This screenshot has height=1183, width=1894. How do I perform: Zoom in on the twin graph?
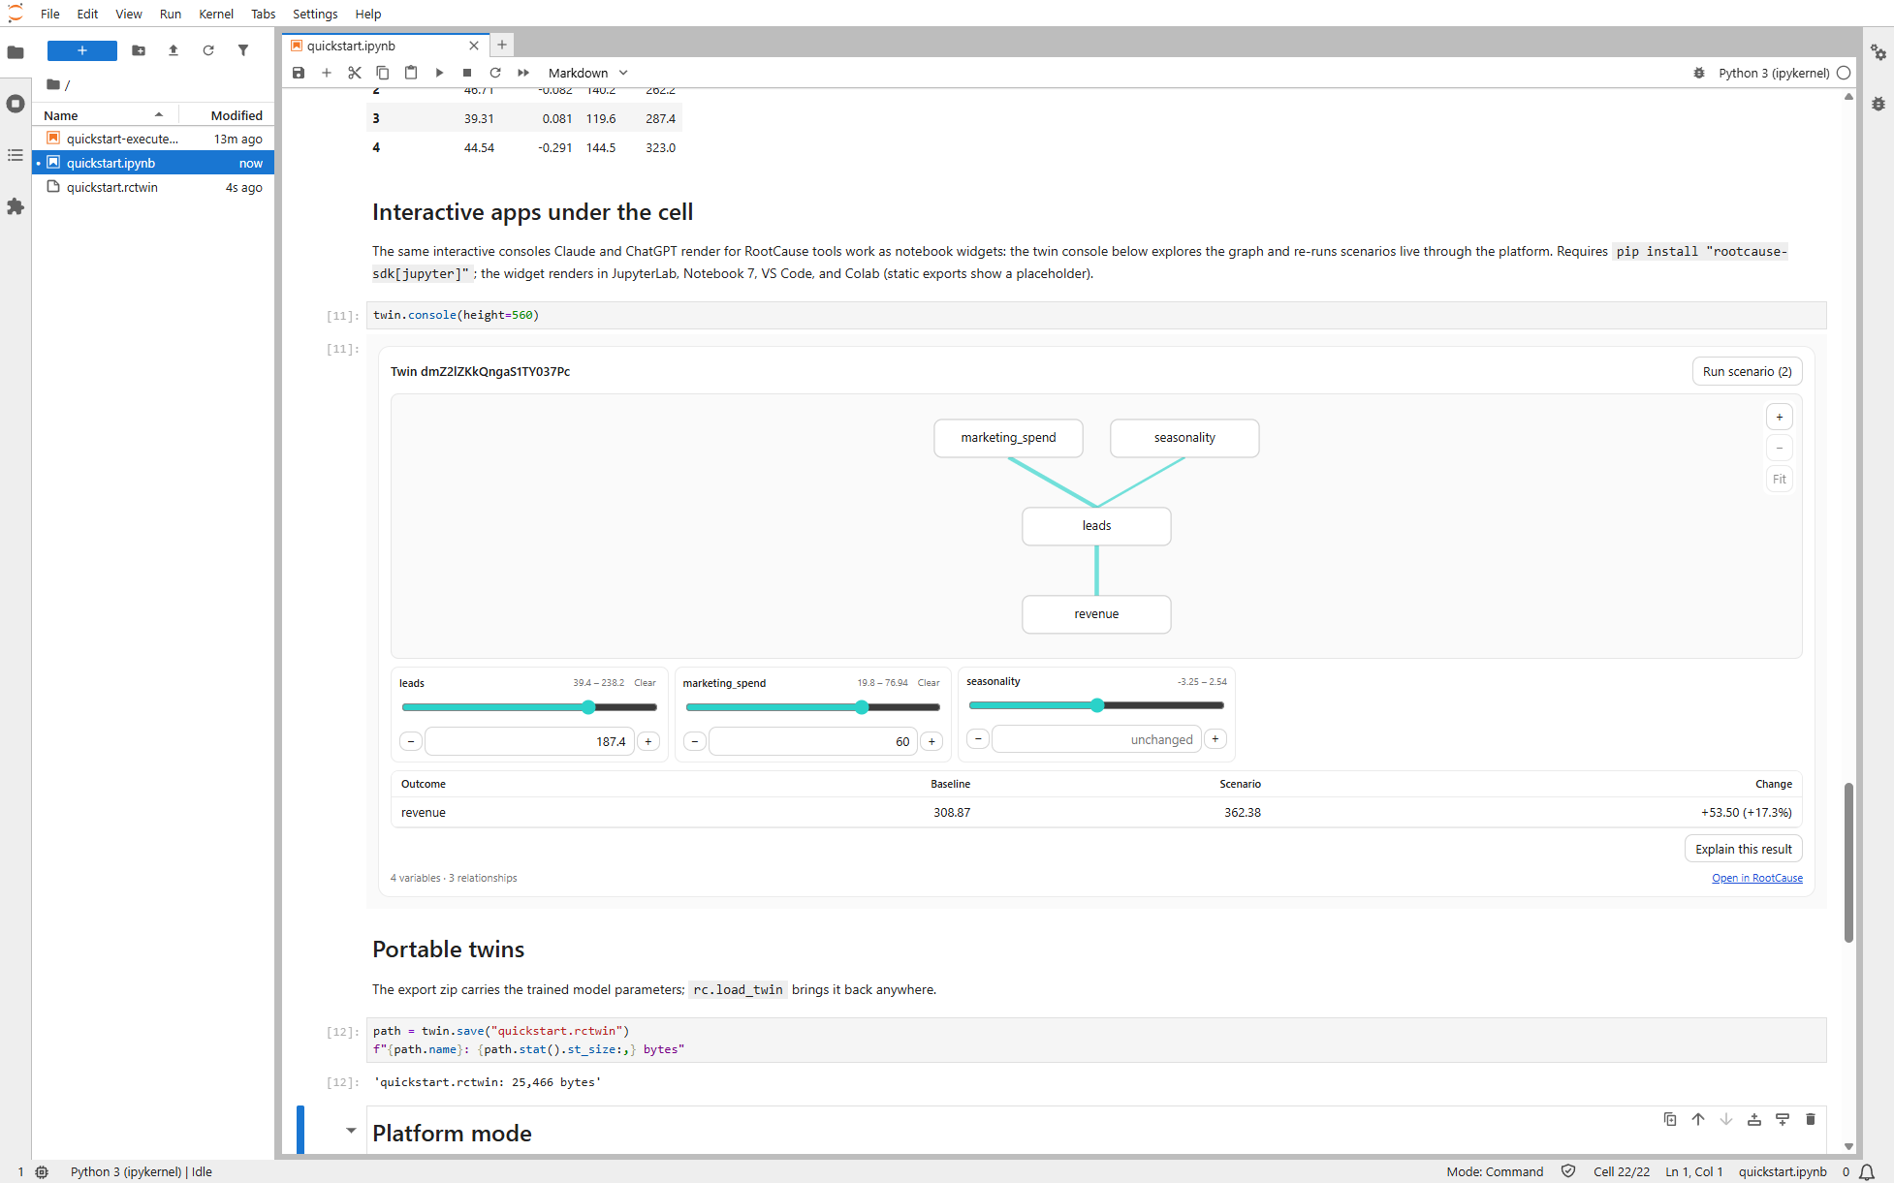[x=1780, y=418]
